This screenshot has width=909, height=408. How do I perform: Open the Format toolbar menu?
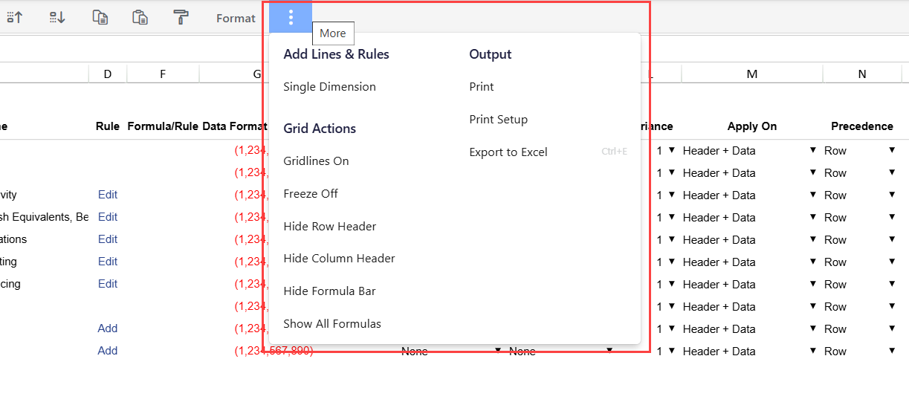point(236,19)
